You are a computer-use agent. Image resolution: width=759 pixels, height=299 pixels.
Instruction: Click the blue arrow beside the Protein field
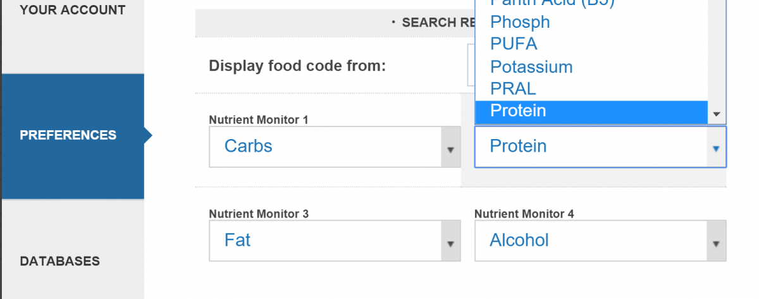coord(715,149)
